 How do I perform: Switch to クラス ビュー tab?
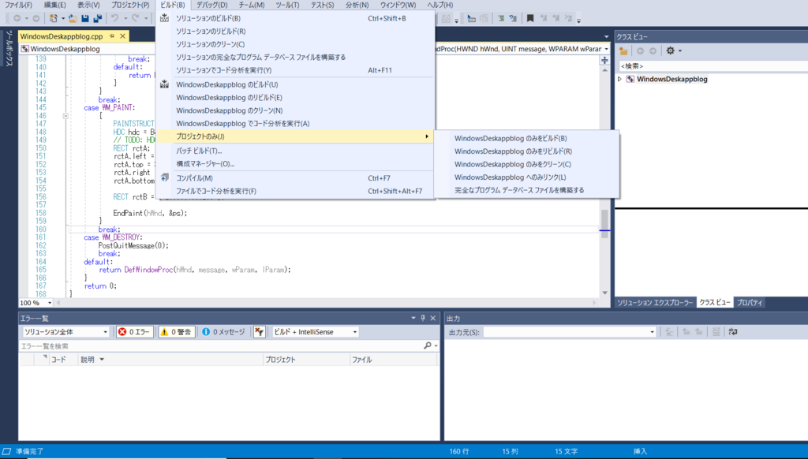pyautogui.click(x=715, y=302)
